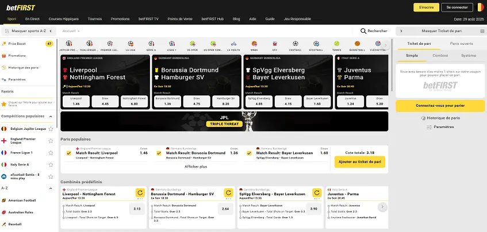Click Connectez-vous pour parier button

click(x=440, y=106)
